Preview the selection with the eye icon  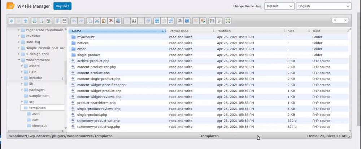[180, 21]
